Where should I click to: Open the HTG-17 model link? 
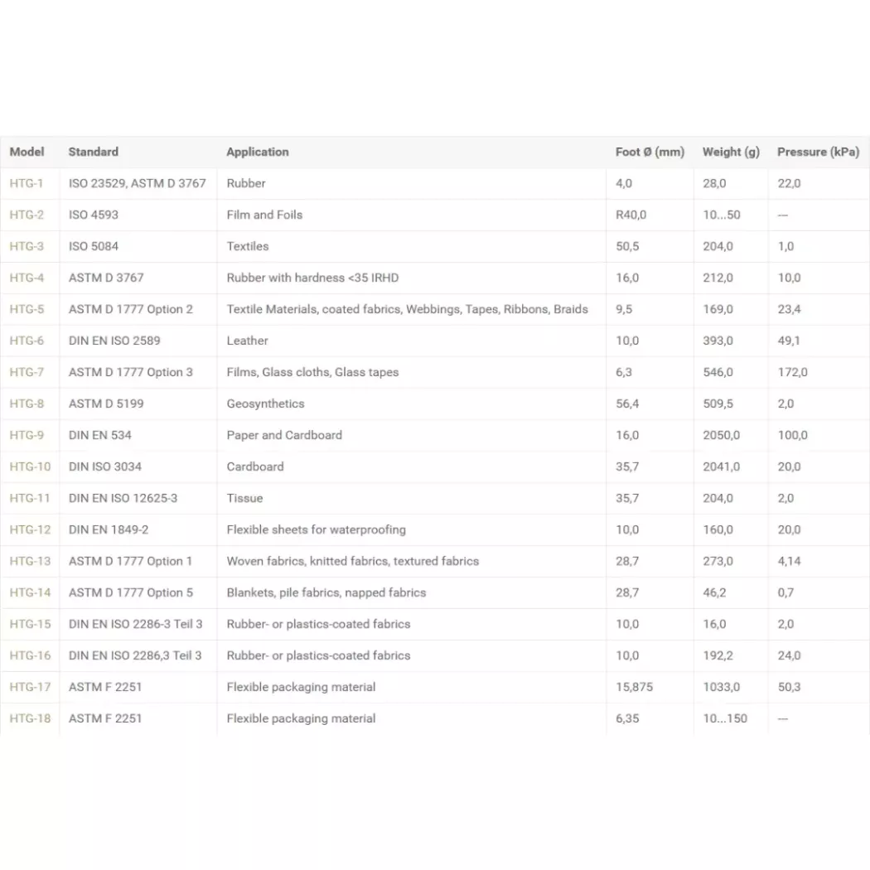(30, 687)
